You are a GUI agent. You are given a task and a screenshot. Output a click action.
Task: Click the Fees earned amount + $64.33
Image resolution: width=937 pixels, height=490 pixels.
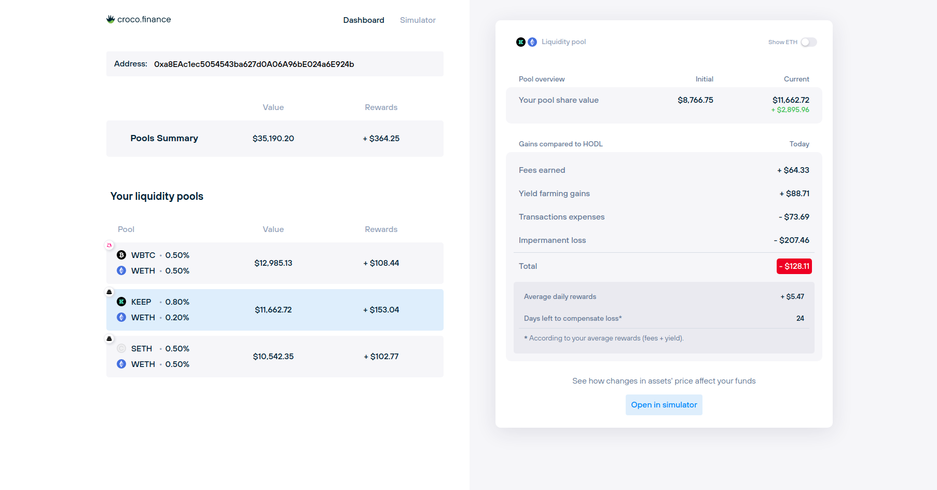[793, 170]
